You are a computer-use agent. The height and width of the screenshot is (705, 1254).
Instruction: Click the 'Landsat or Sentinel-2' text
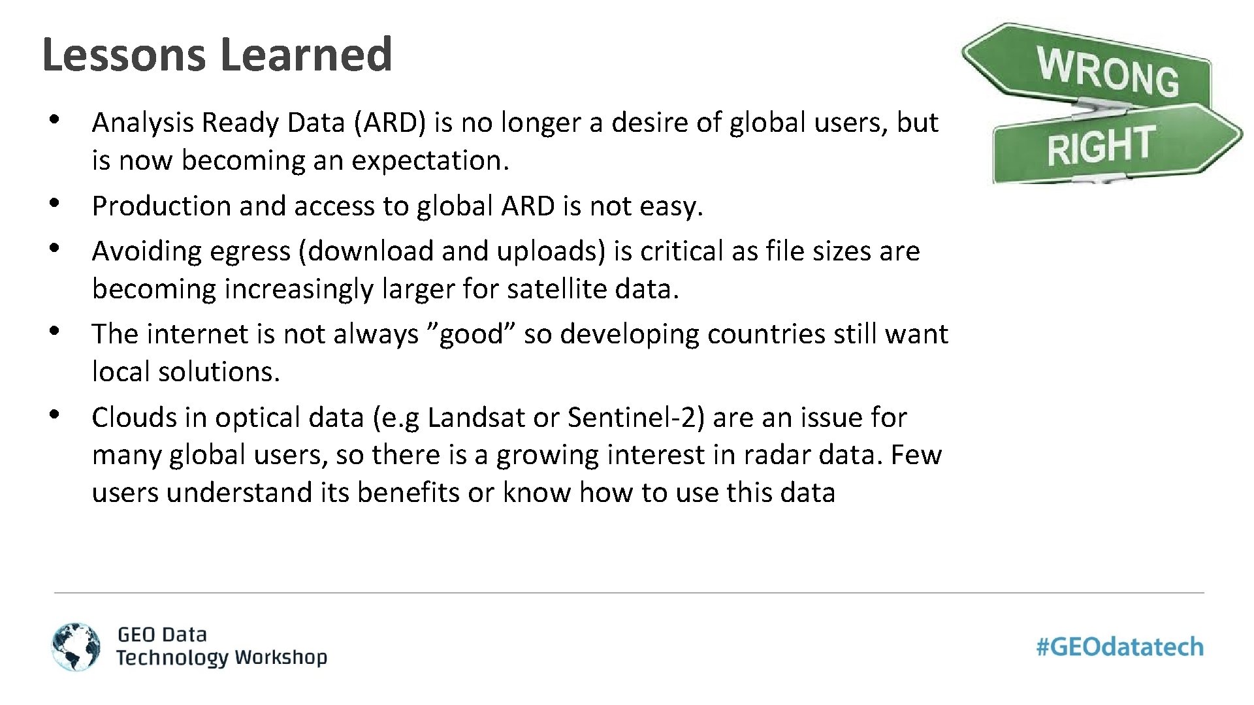(566, 418)
